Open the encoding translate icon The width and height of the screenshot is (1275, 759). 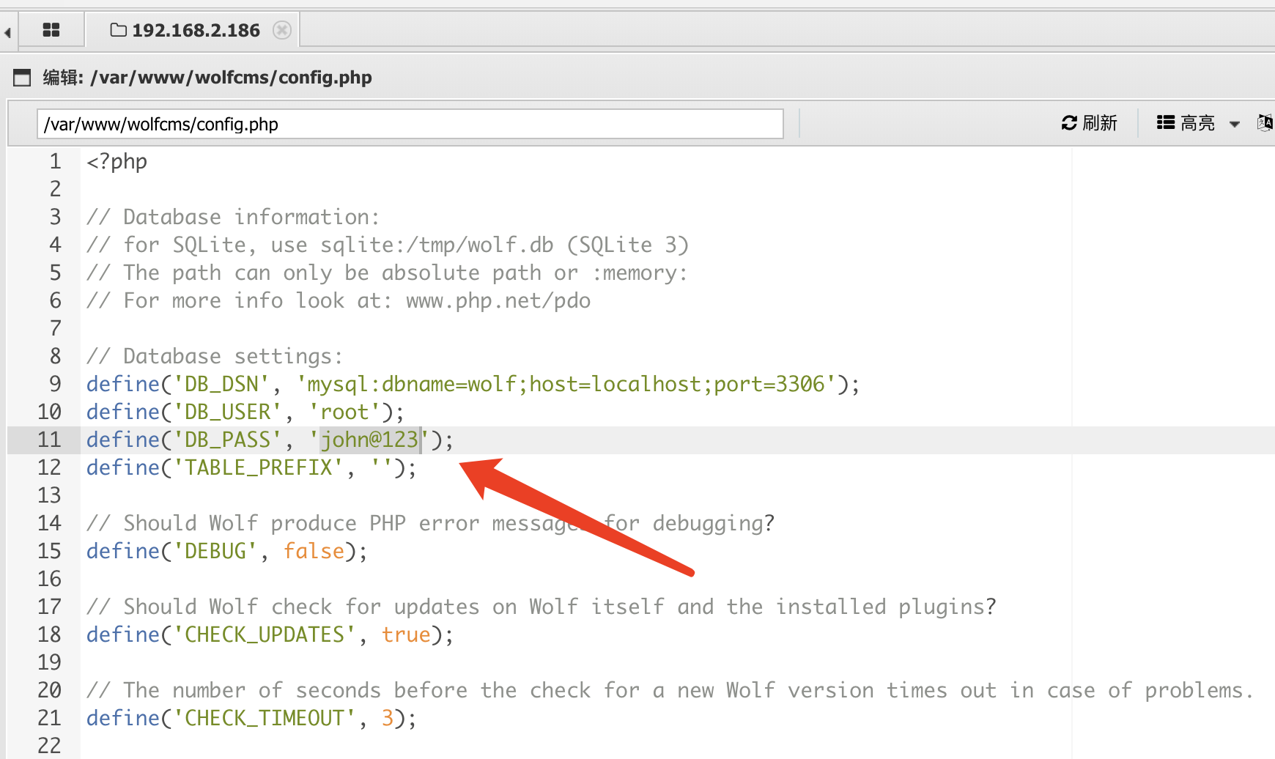coord(1265,122)
